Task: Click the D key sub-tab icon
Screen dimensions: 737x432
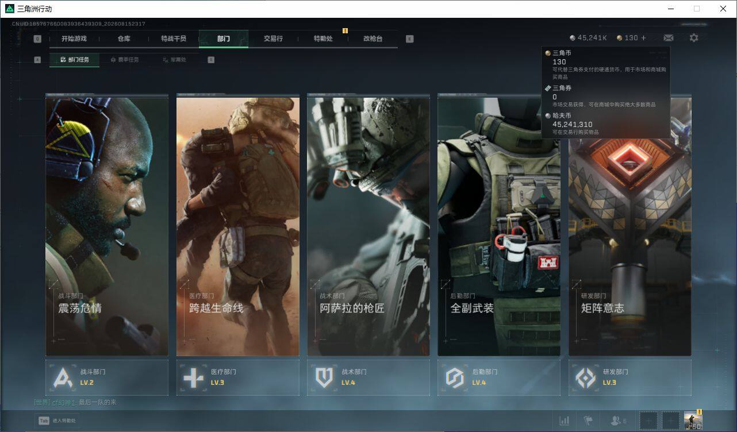Action: [x=211, y=60]
